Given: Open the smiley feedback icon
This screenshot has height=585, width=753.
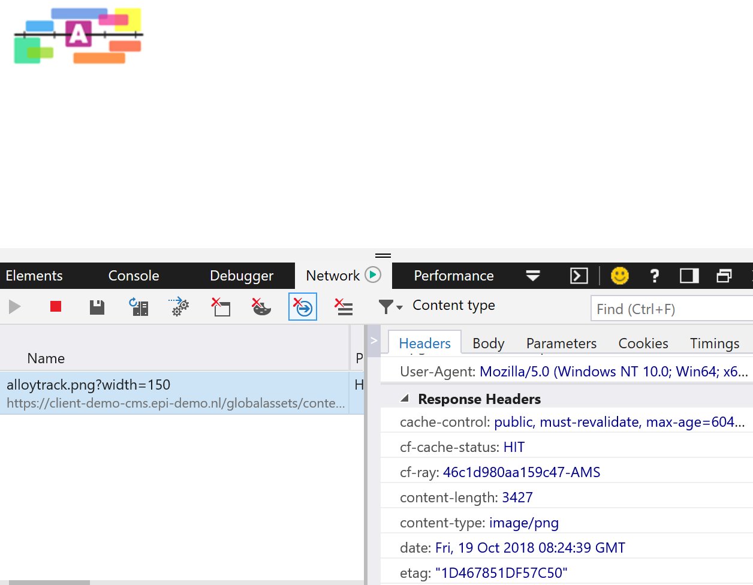Looking at the screenshot, I should click(619, 276).
